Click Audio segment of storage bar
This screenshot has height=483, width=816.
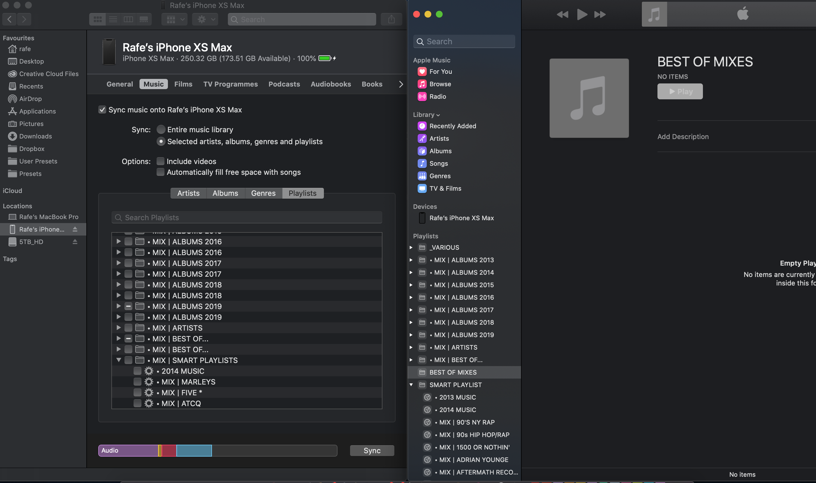point(128,451)
